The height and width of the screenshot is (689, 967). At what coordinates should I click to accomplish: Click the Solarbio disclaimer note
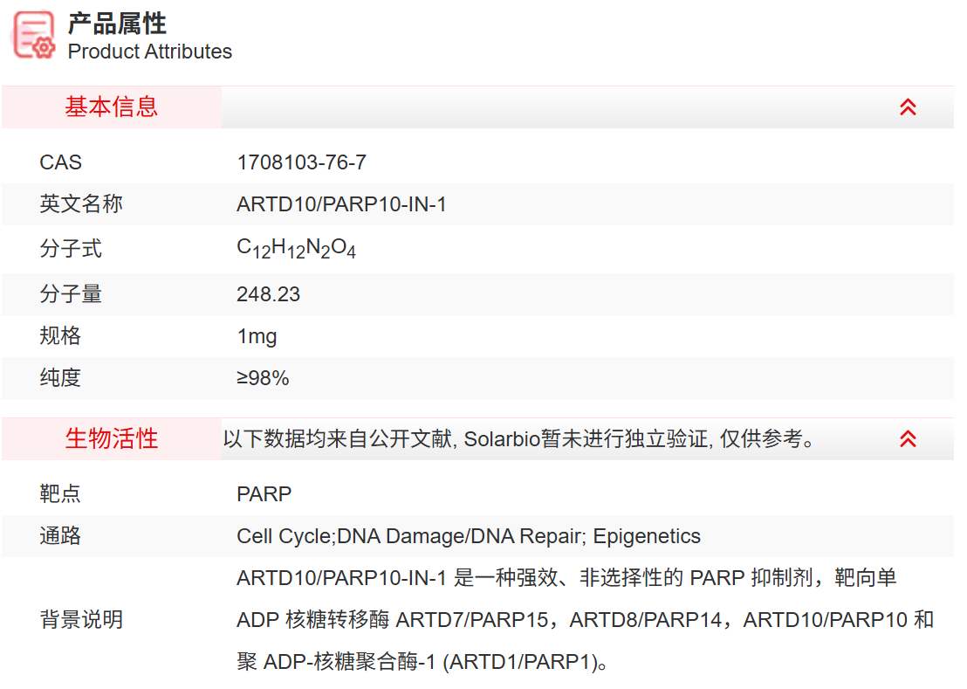519,439
